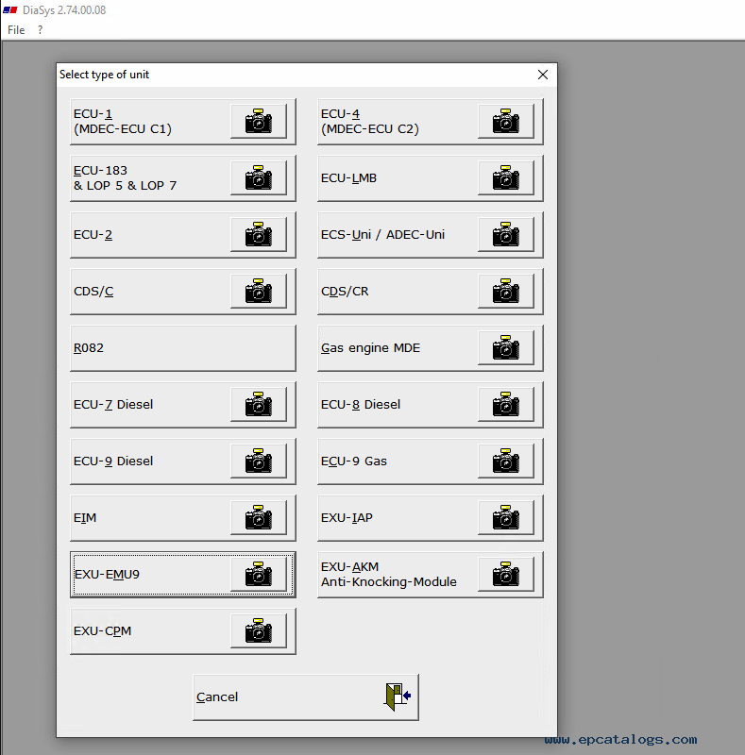745x755 pixels.
Task: Open the ? help menu
Action: [x=40, y=30]
